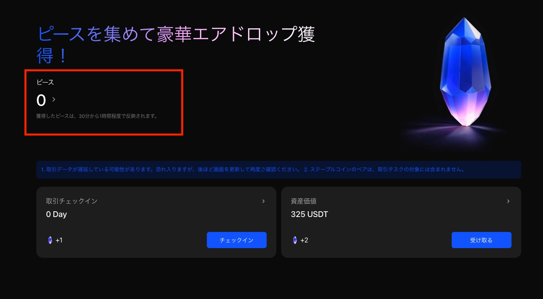This screenshot has width=543, height=299.
Task: Click the large blue crystal image
Action: point(465,73)
